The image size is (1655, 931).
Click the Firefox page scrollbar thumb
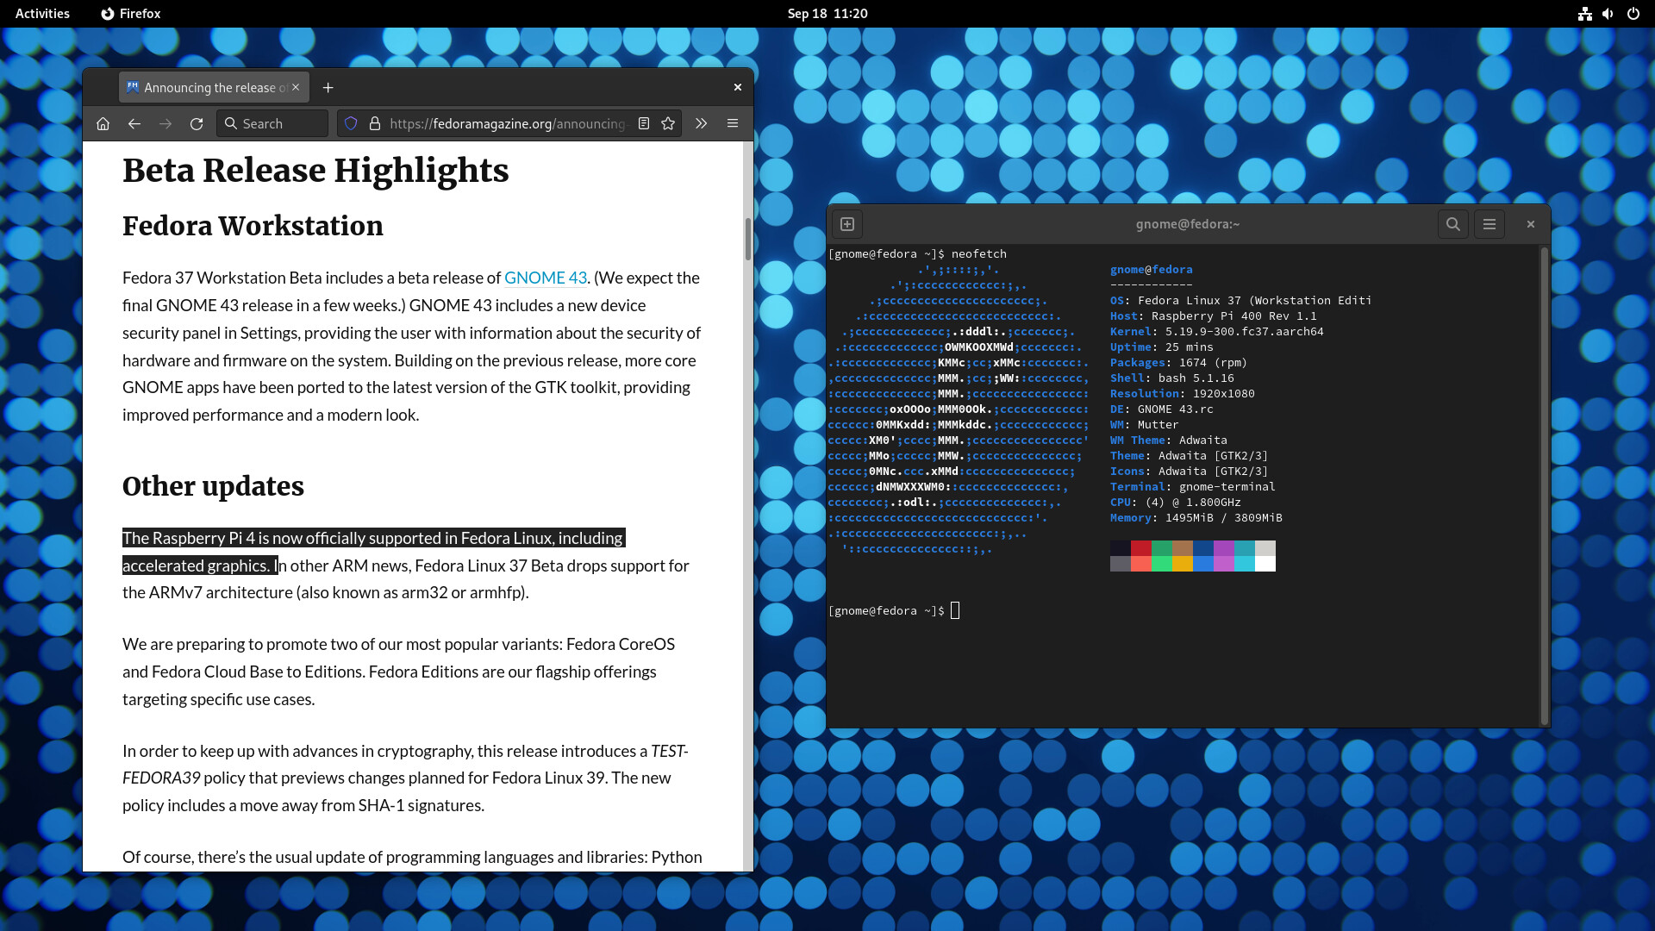(x=747, y=239)
